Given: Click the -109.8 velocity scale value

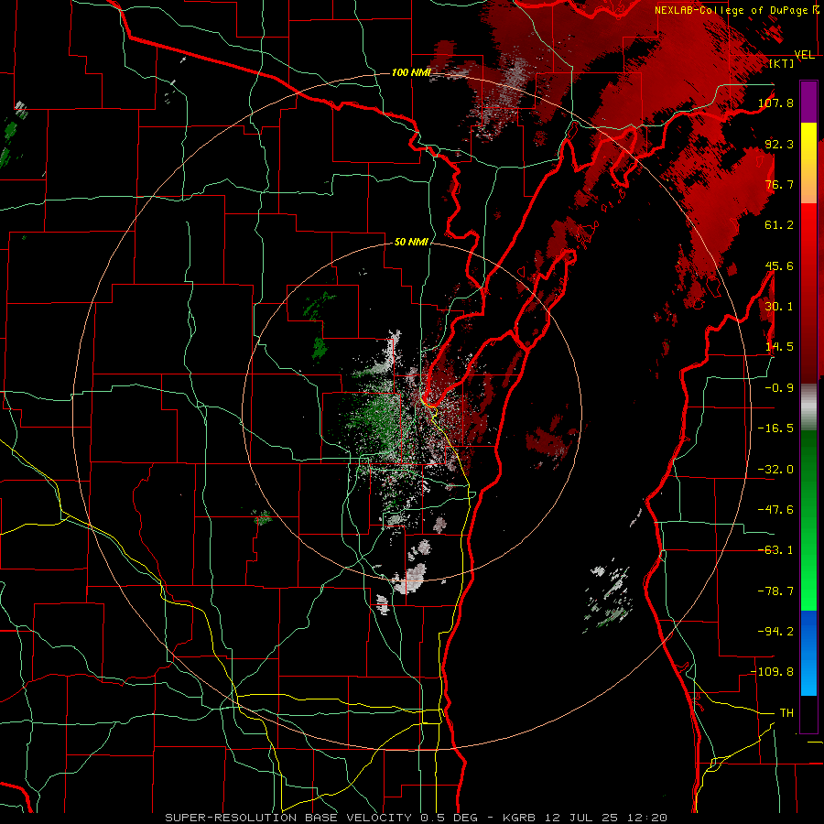Looking at the screenshot, I should point(772,672).
